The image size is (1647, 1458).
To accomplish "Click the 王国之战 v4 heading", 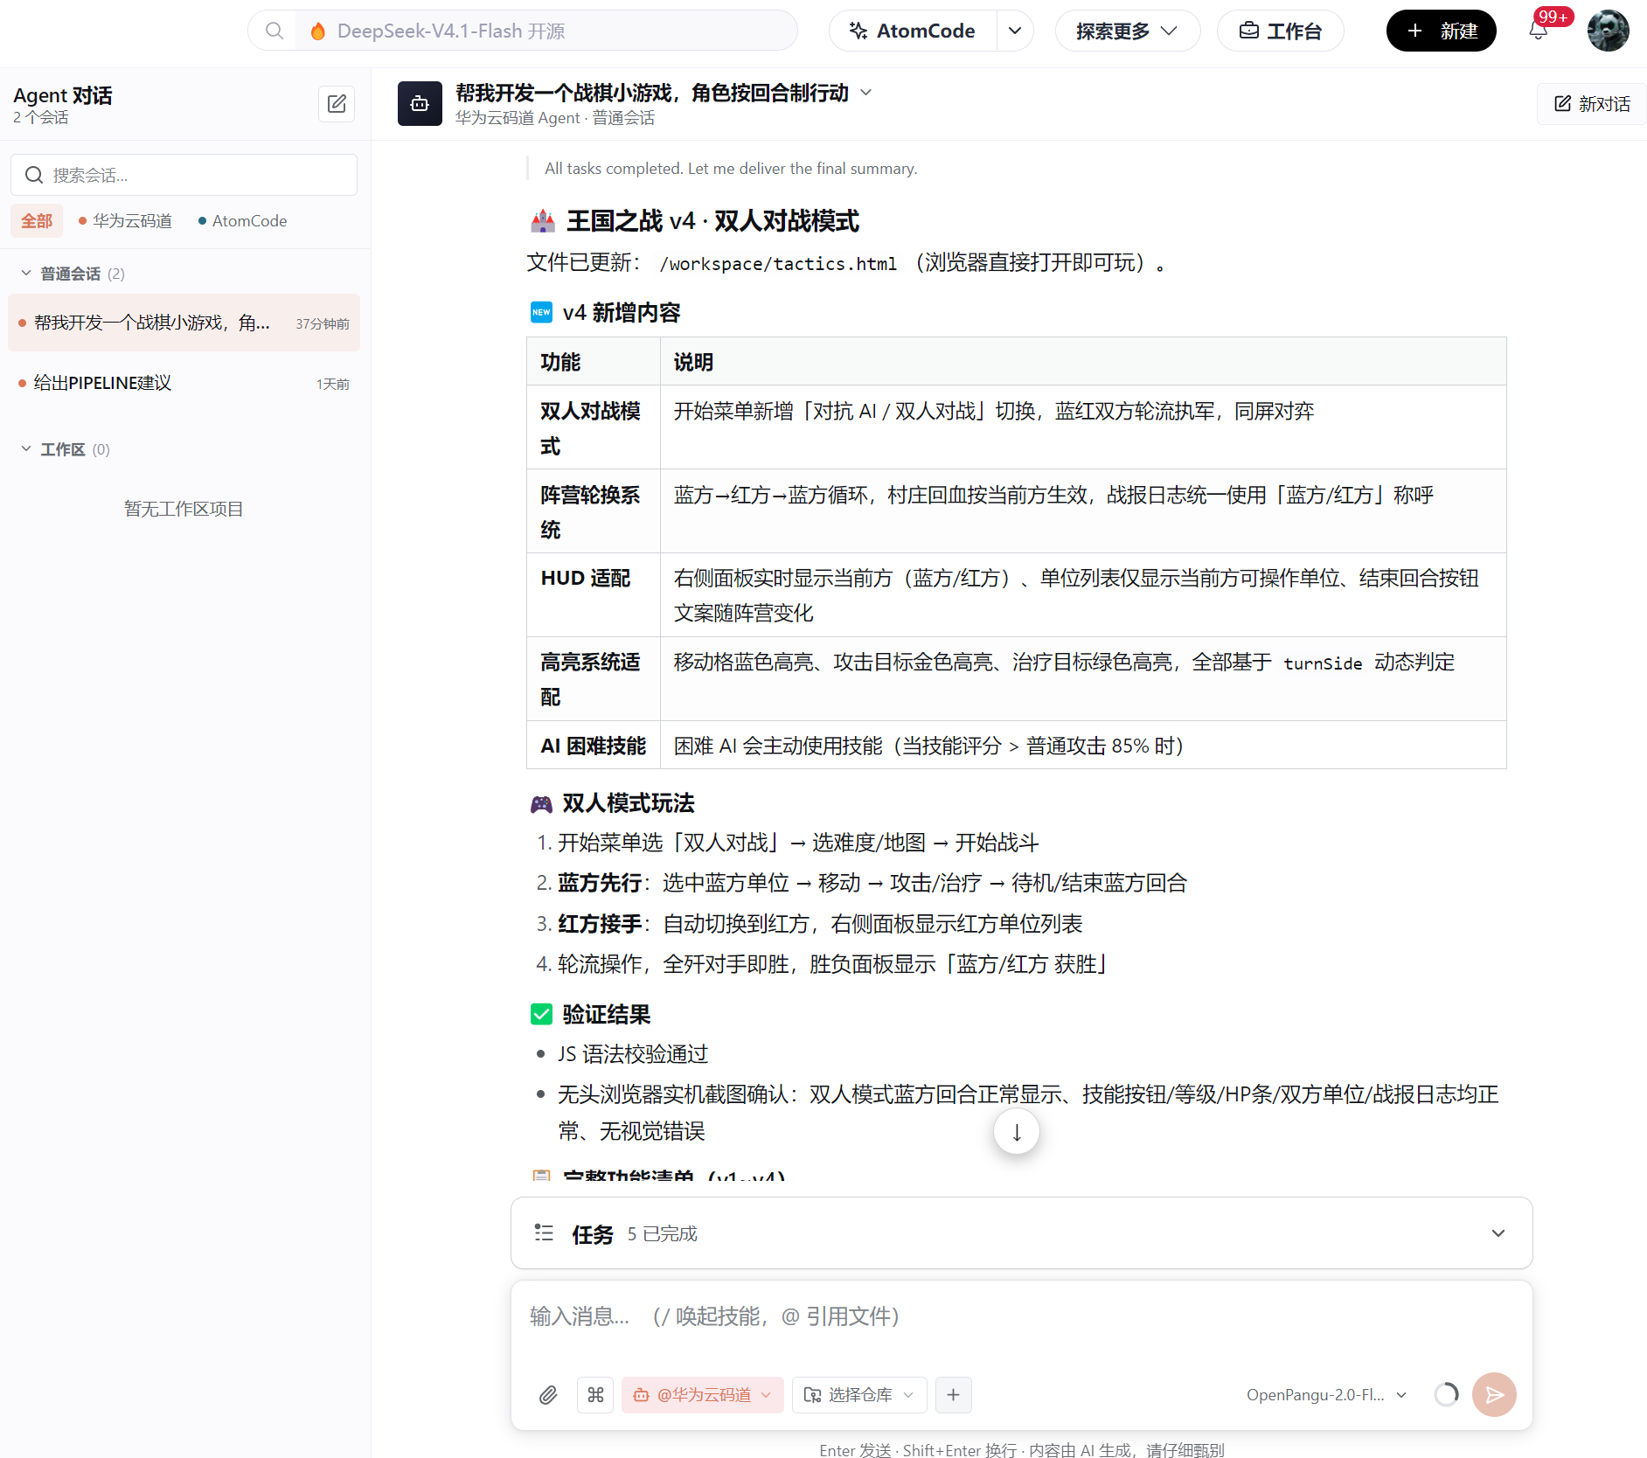I will (x=712, y=221).
